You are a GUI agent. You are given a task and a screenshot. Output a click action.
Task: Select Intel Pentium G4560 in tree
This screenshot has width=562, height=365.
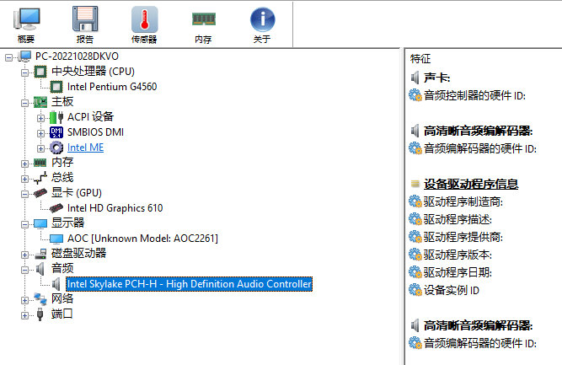click(x=112, y=87)
